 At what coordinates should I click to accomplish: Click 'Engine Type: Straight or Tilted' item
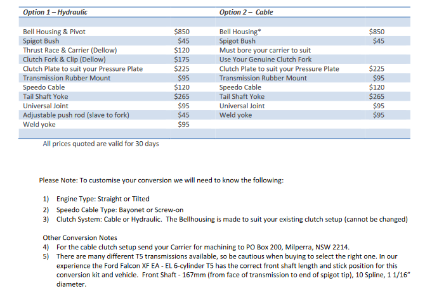(103, 199)
